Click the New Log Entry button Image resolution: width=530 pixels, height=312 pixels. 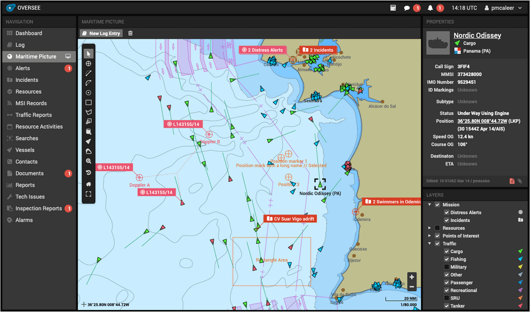(101, 33)
